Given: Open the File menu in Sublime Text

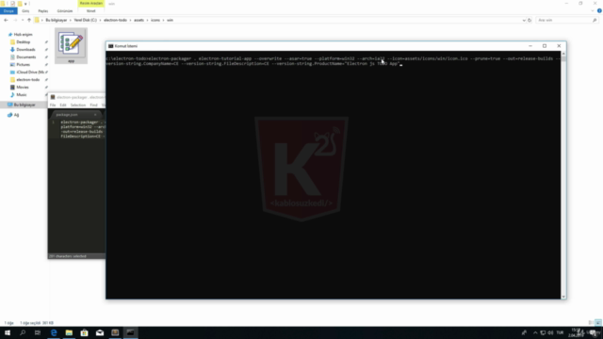Looking at the screenshot, I should (x=53, y=105).
